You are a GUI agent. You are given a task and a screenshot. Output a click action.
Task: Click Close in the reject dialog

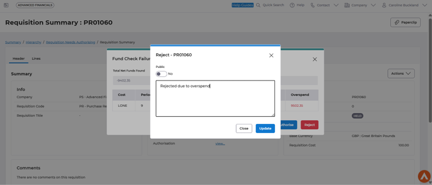tap(244, 128)
